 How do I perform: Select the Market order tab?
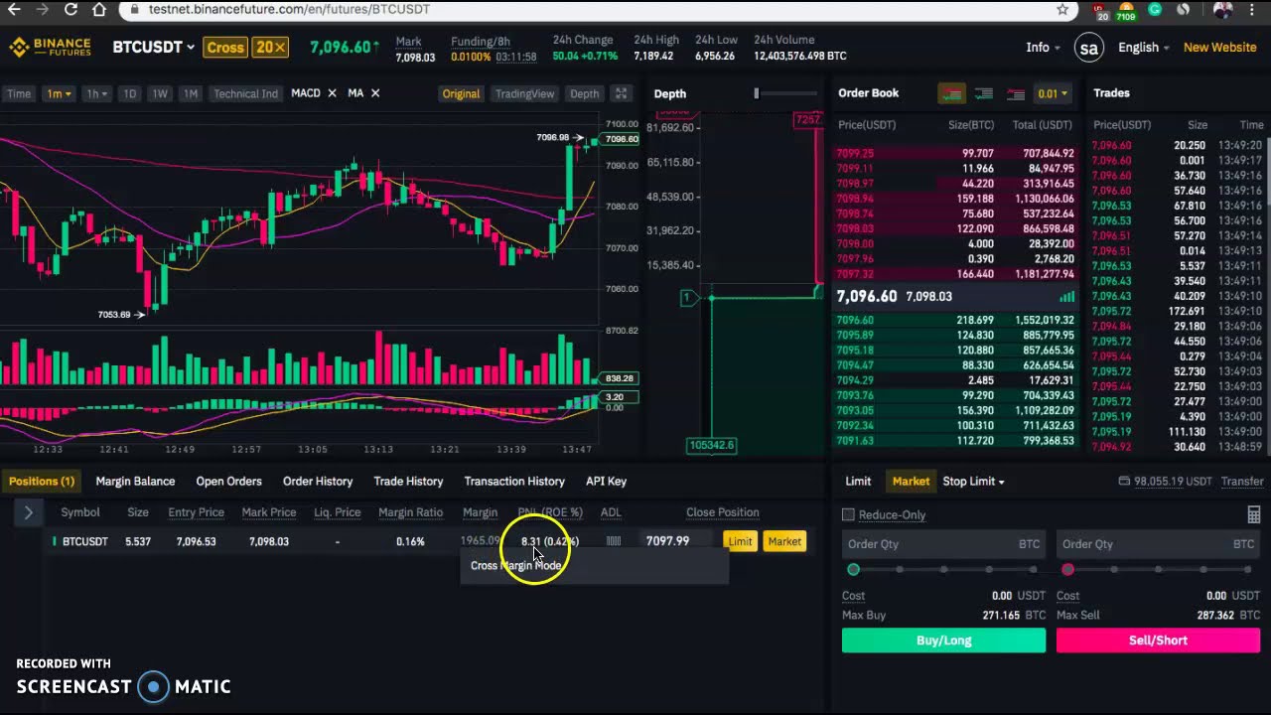[x=911, y=481]
